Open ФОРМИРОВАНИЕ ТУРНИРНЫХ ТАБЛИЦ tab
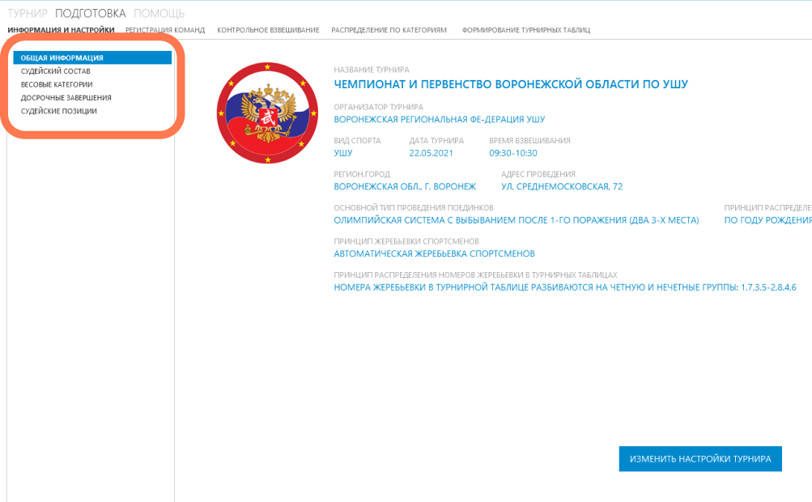Screen dimensions: 812x502 coord(525,30)
